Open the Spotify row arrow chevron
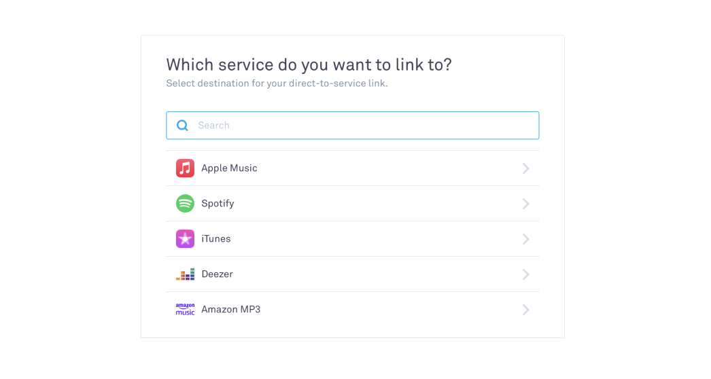711x379 pixels. pos(525,204)
